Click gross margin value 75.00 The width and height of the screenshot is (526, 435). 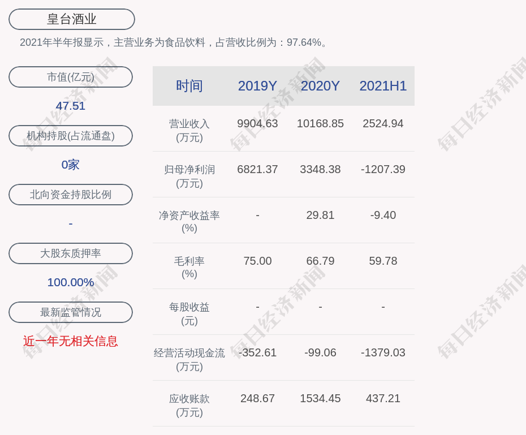pyautogui.click(x=258, y=261)
